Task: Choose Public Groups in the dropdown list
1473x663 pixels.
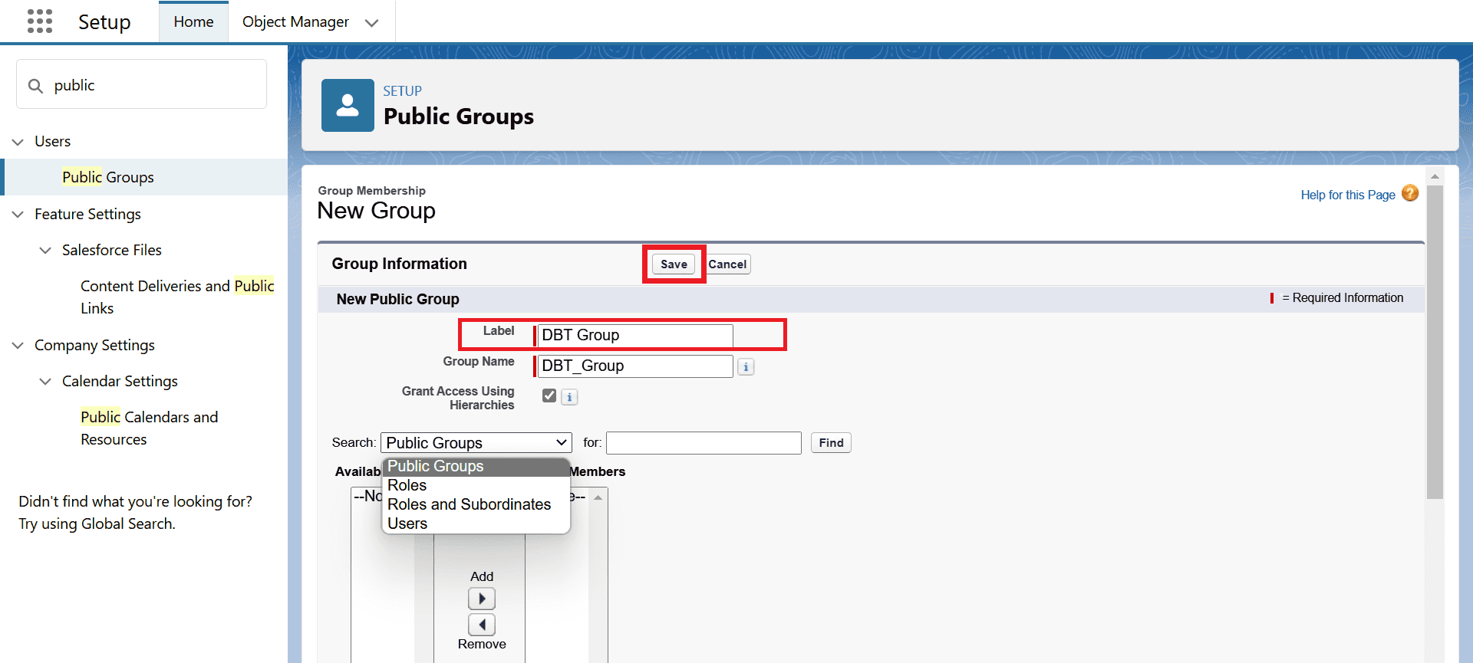Action: 476,467
